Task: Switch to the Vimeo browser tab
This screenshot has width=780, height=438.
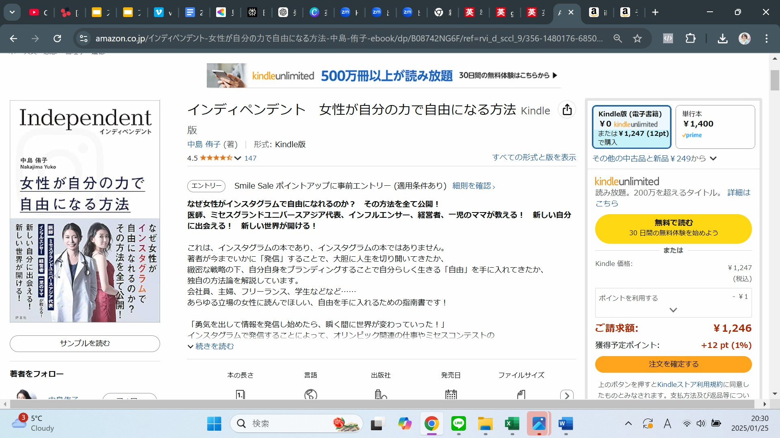Action: click(163, 12)
